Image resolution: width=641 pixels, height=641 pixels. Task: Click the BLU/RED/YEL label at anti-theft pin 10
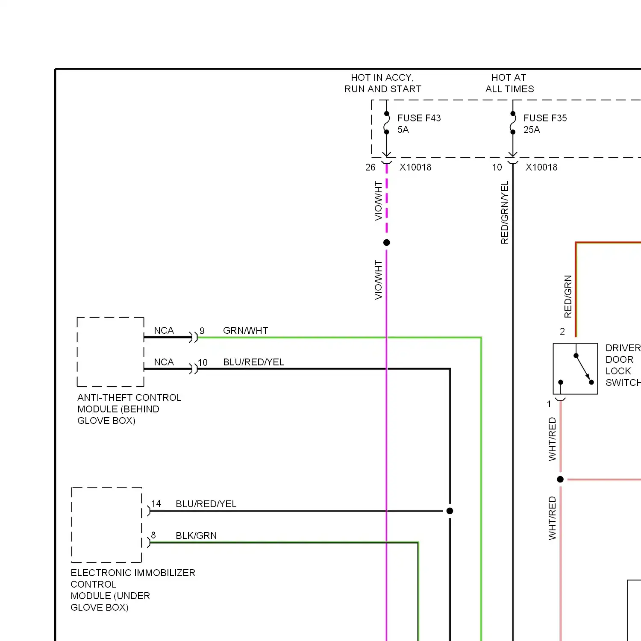(253, 362)
